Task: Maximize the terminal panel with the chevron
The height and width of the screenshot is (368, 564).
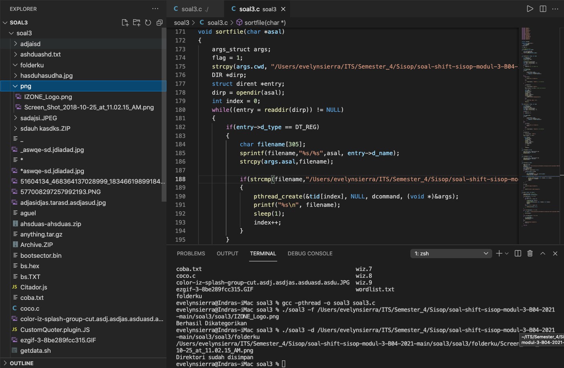Action: (x=542, y=253)
